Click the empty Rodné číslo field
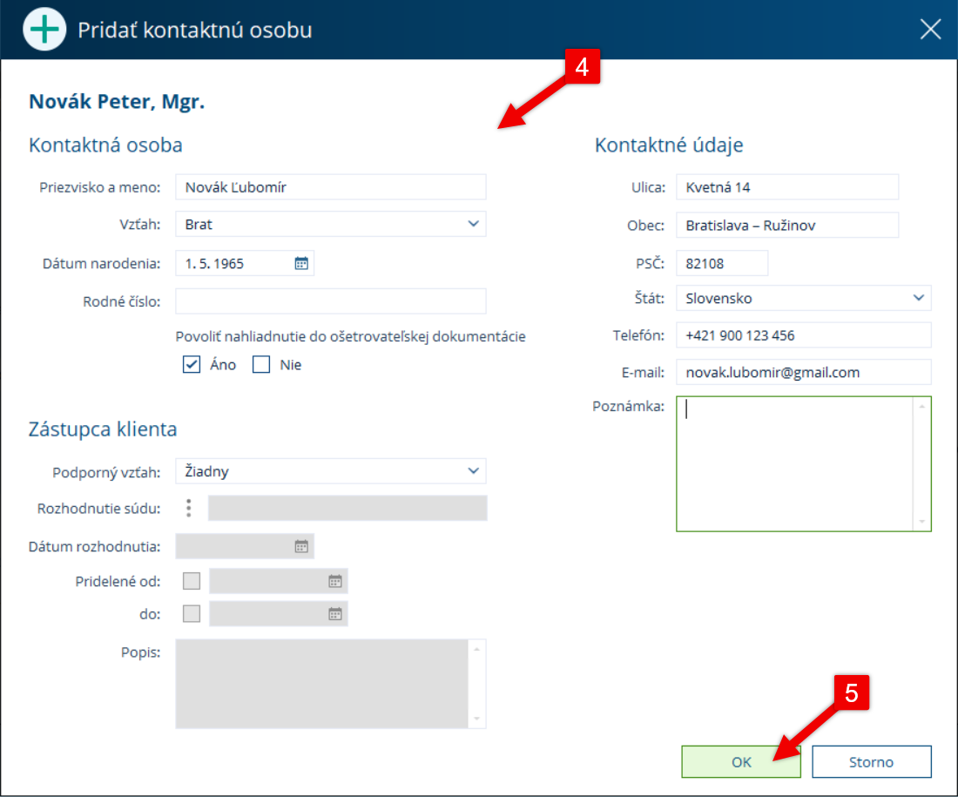Viewport: 958px width, 797px height. [x=331, y=301]
